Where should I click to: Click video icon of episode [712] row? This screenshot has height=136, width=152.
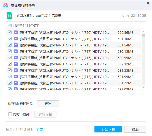[x=16, y=83]
